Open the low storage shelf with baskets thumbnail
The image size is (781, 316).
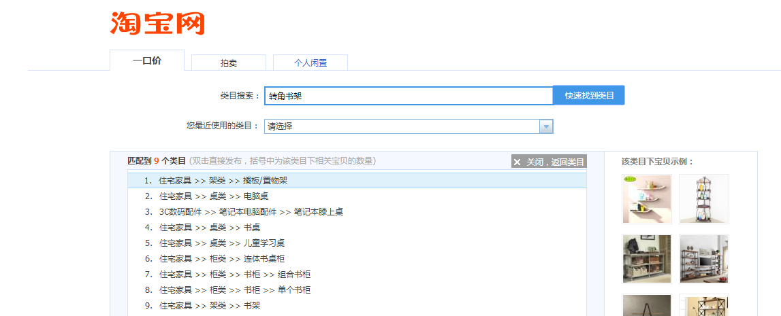tap(646, 259)
